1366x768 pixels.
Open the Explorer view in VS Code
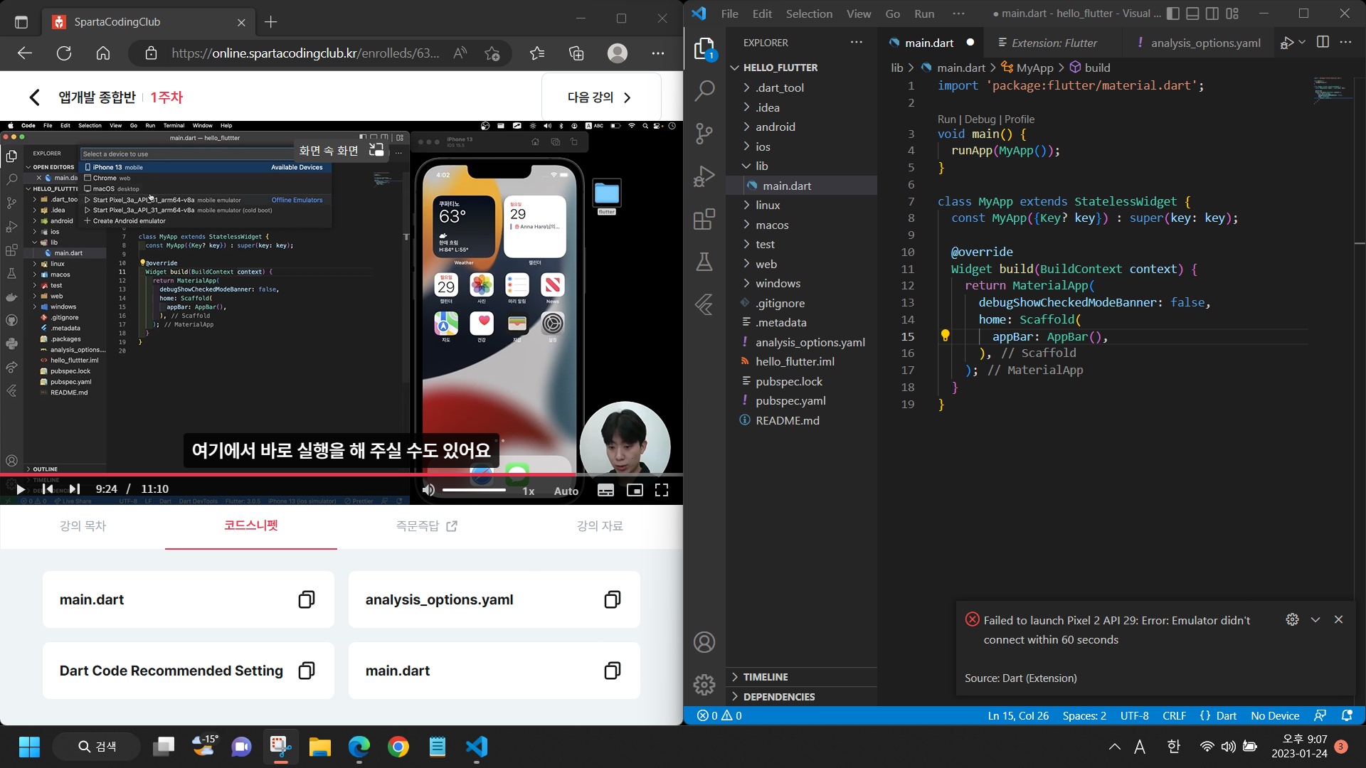click(x=704, y=49)
